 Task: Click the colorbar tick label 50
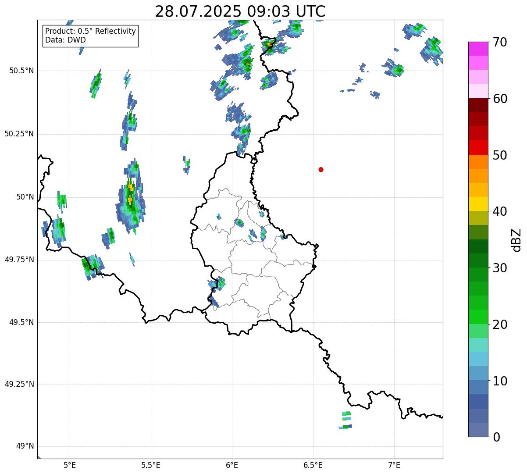pos(499,155)
